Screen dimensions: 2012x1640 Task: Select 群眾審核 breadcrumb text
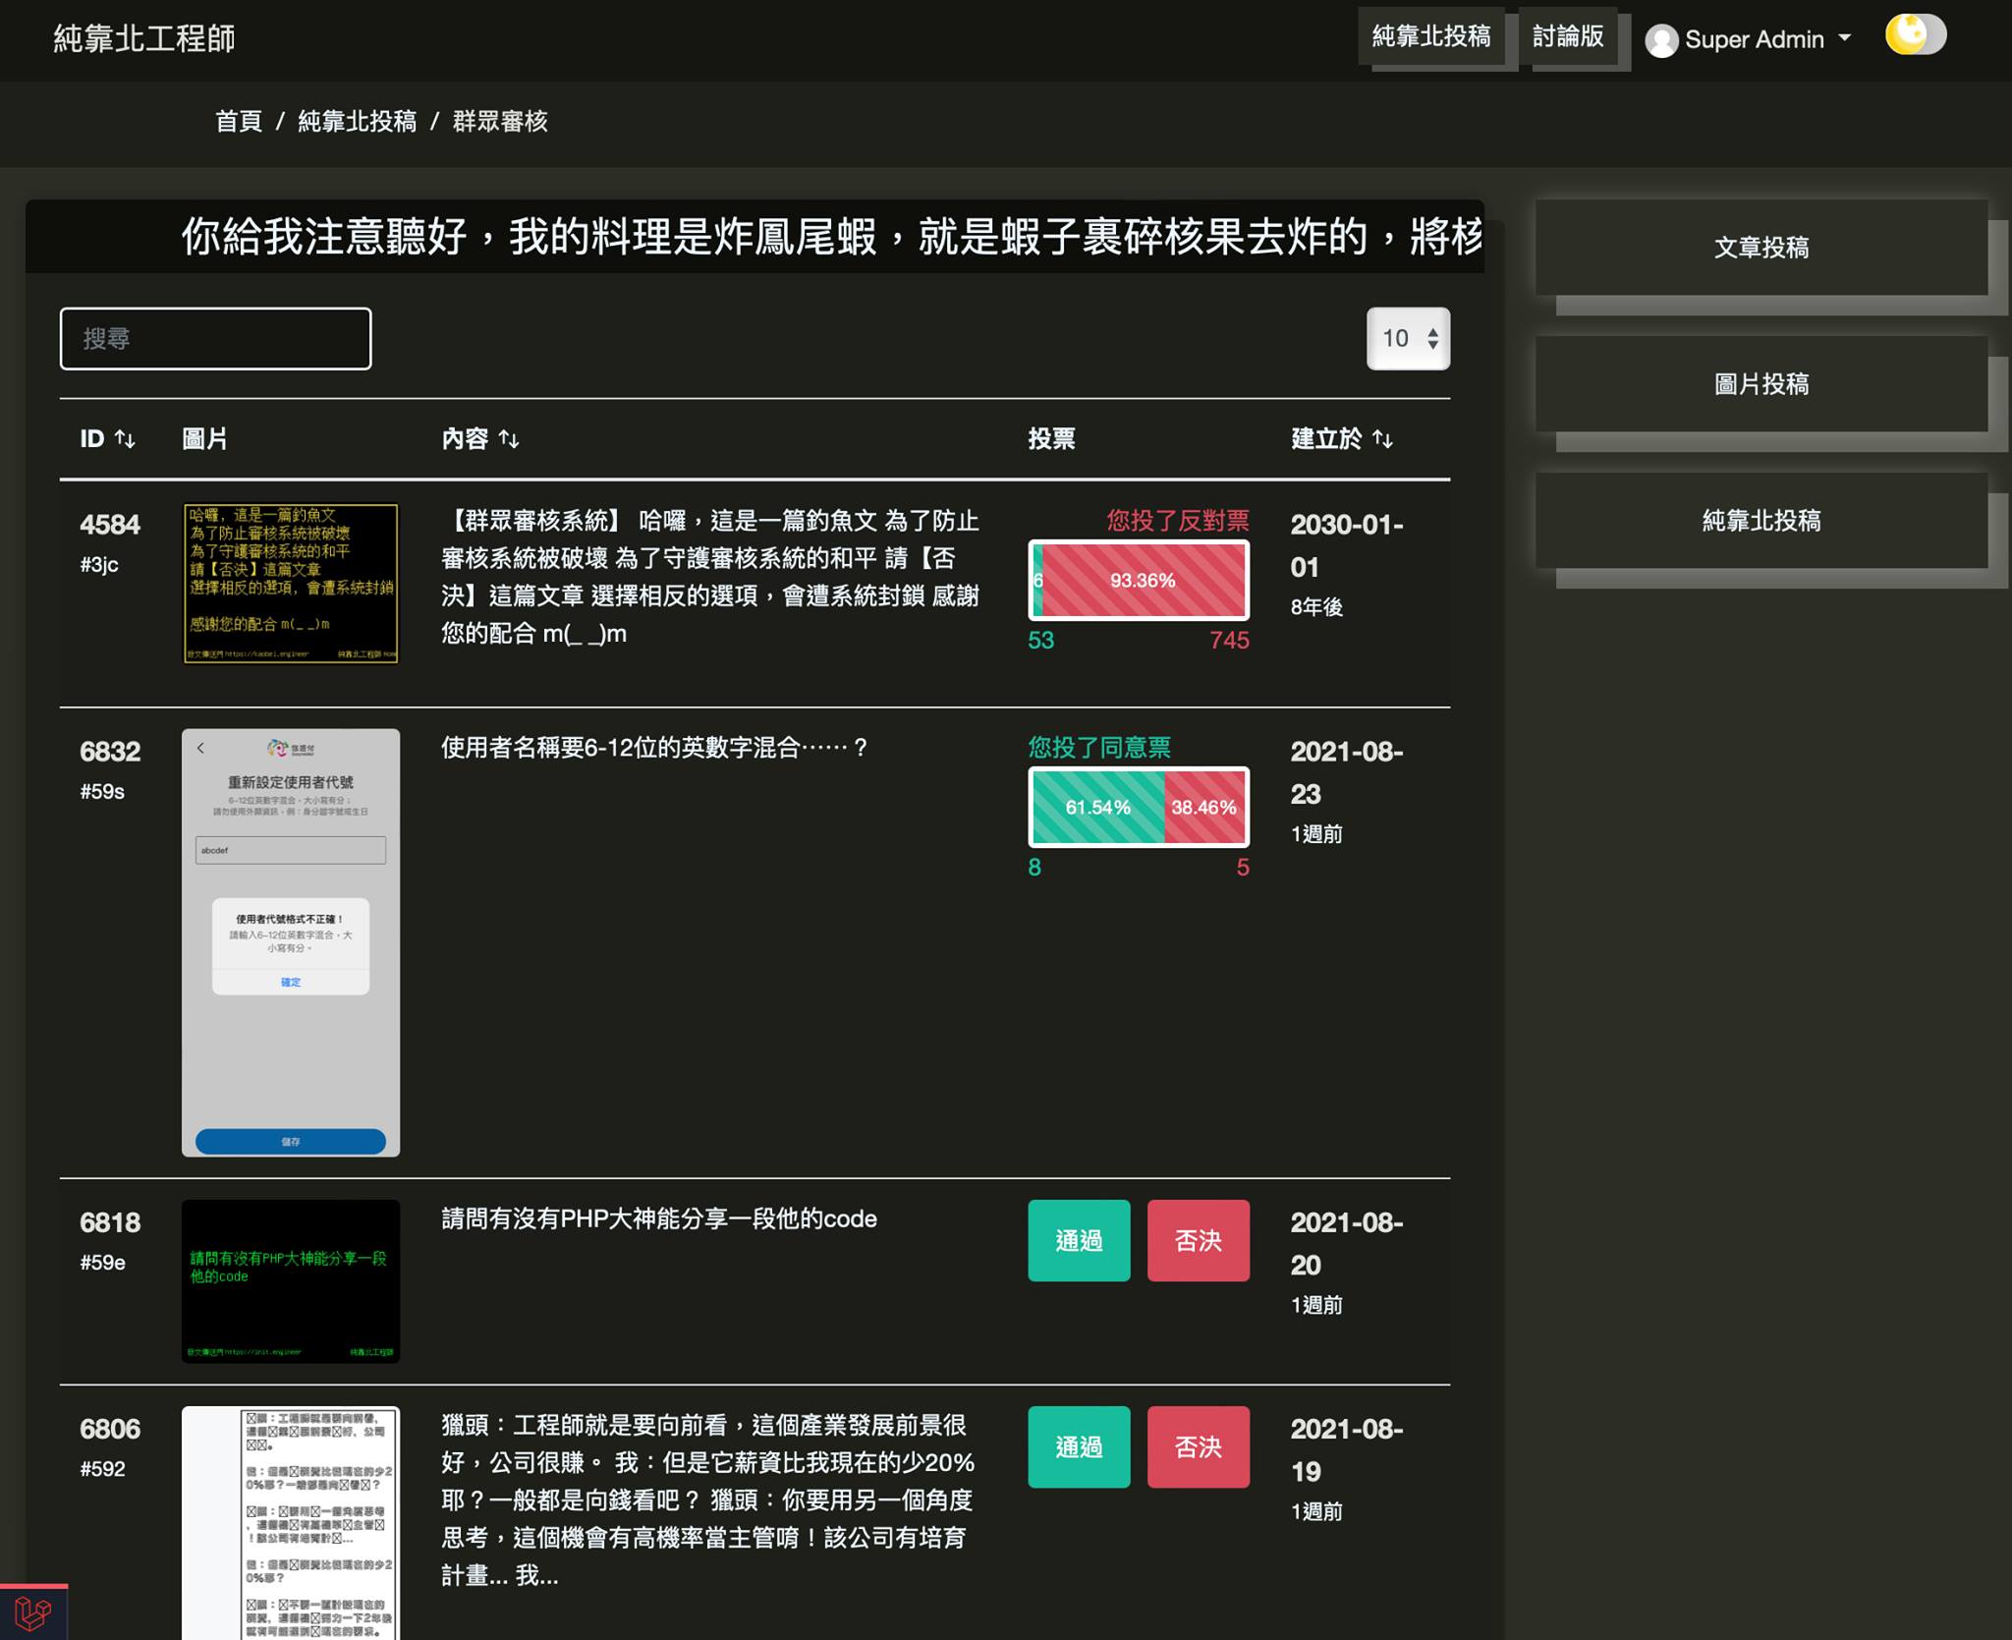500,121
